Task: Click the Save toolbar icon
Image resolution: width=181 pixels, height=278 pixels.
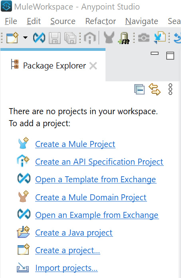Action: tap(55, 38)
